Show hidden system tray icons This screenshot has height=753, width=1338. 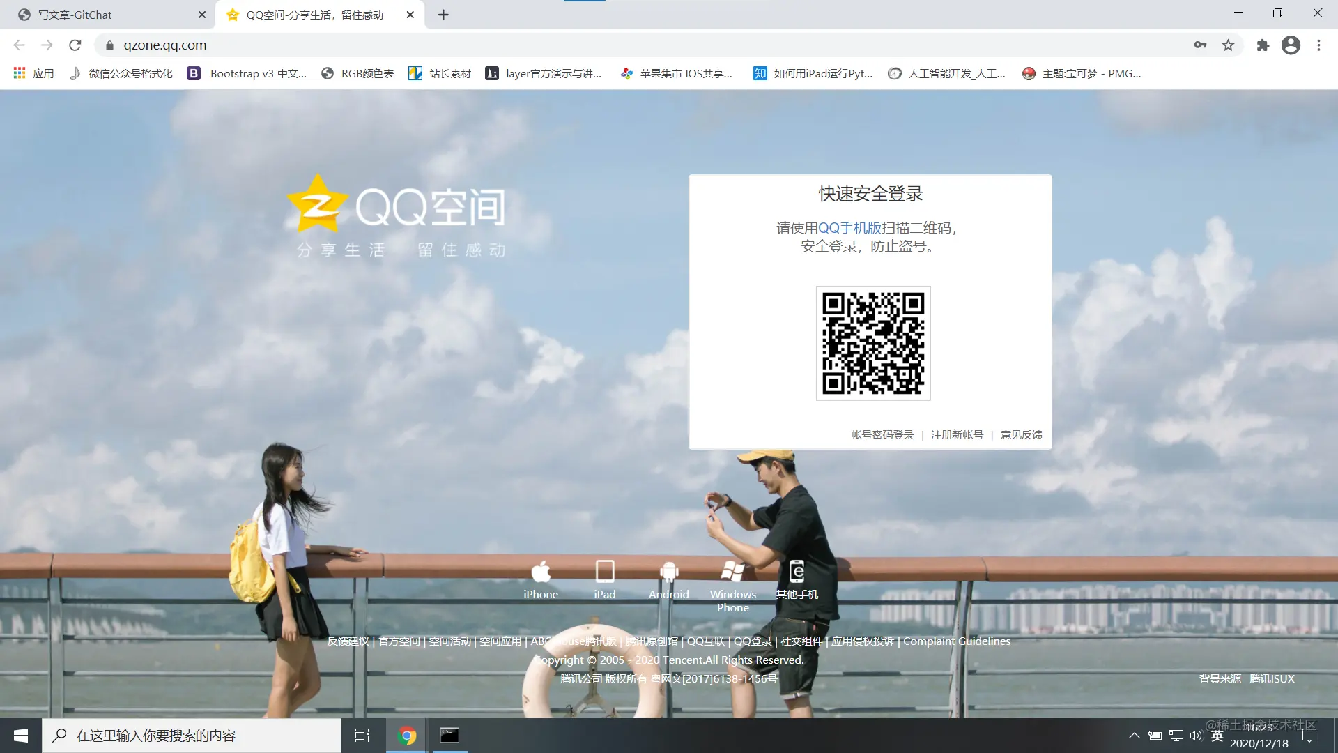pos(1135,736)
